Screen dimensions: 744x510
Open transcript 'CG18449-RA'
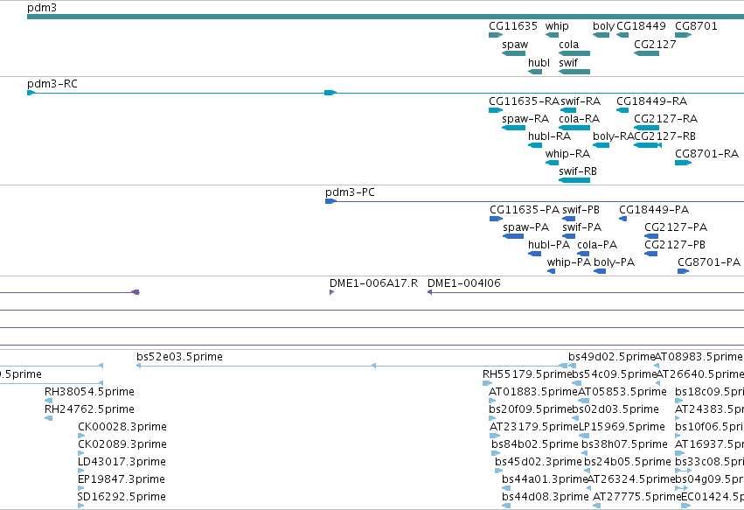(651, 101)
